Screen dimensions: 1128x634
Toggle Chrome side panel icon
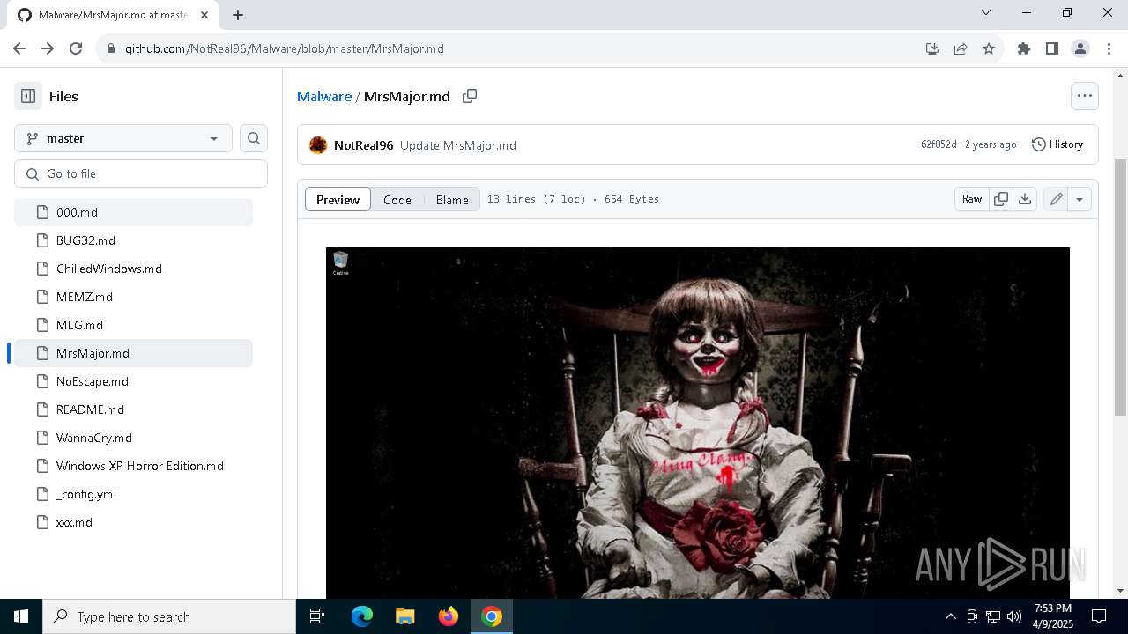point(1052,48)
